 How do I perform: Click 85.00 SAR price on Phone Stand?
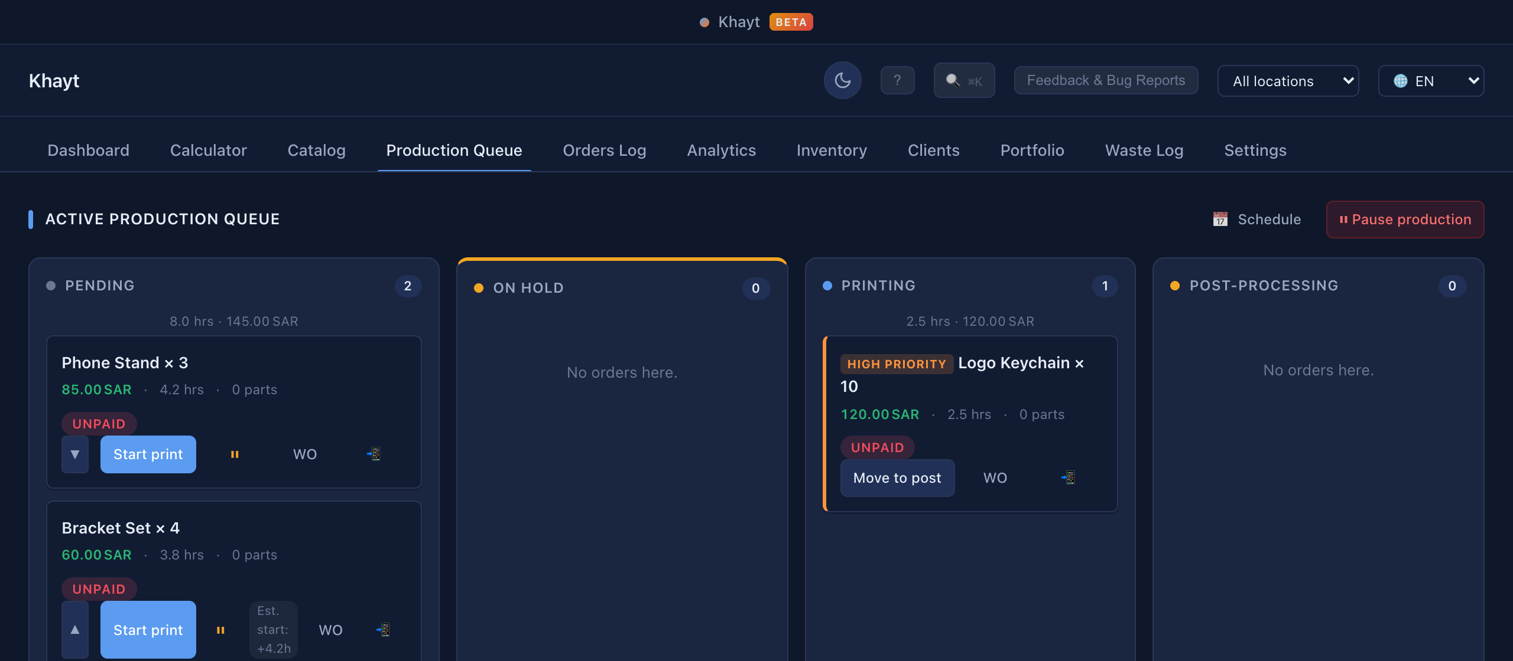click(x=96, y=390)
